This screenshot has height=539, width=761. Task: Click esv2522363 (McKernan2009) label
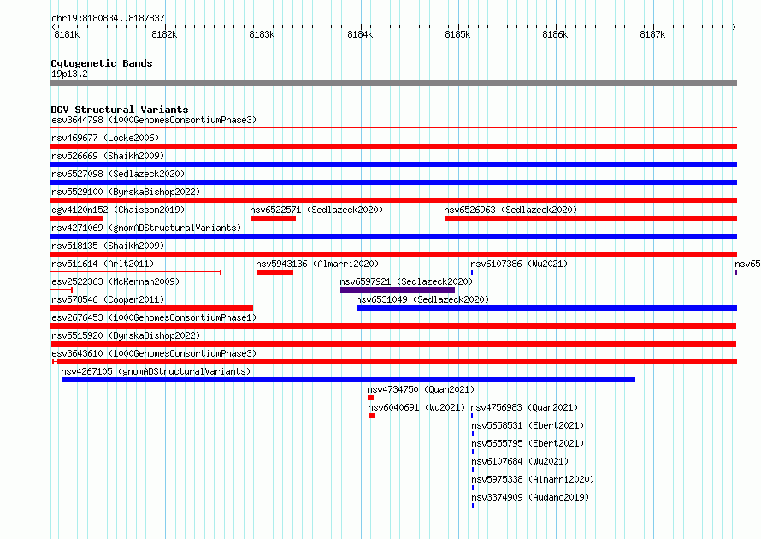click(x=115, y=281)
